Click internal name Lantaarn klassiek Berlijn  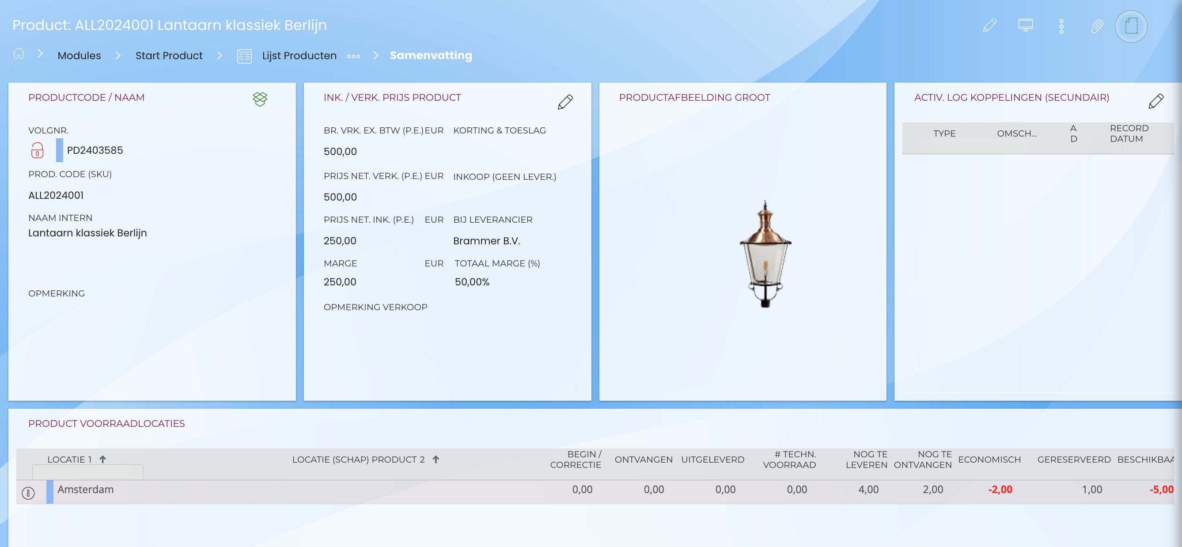(x=87, y=233)
